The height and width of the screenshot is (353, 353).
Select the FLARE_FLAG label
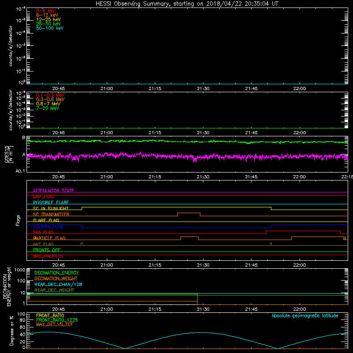pos(46,220)
